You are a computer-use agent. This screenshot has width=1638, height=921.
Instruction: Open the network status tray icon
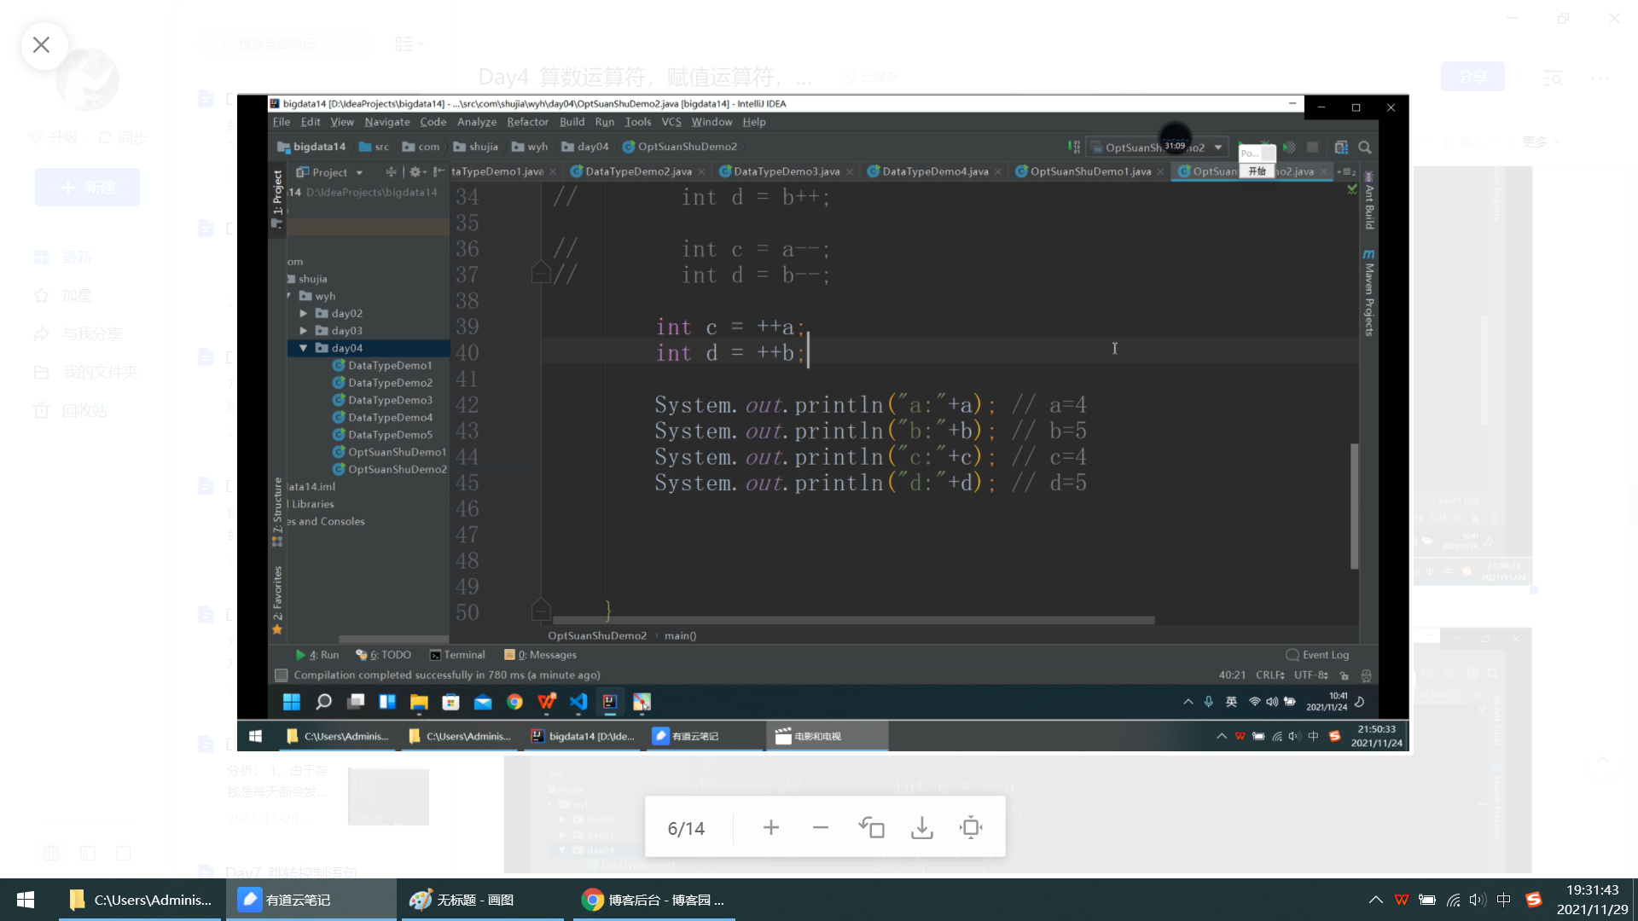point(1453,900)
